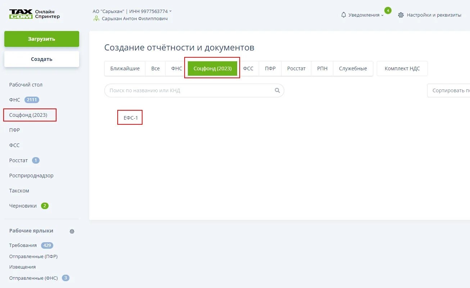Viewport: 470px width, 288px height.
Task: Open the Рабочие ярлыки gear settings
Action: (x=72, y=231)
